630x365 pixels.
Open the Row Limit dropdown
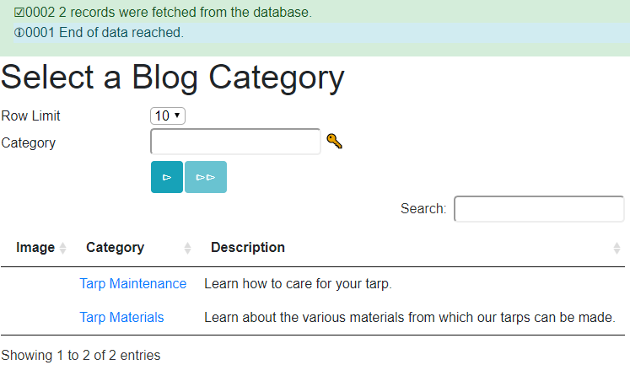click(x=168, y=116)
